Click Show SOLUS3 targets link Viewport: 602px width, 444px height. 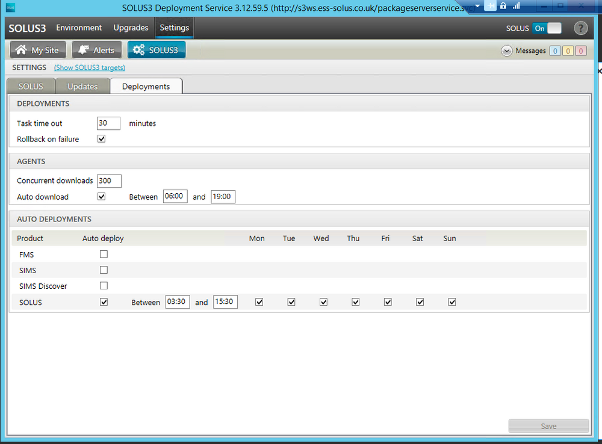[90, 67]
